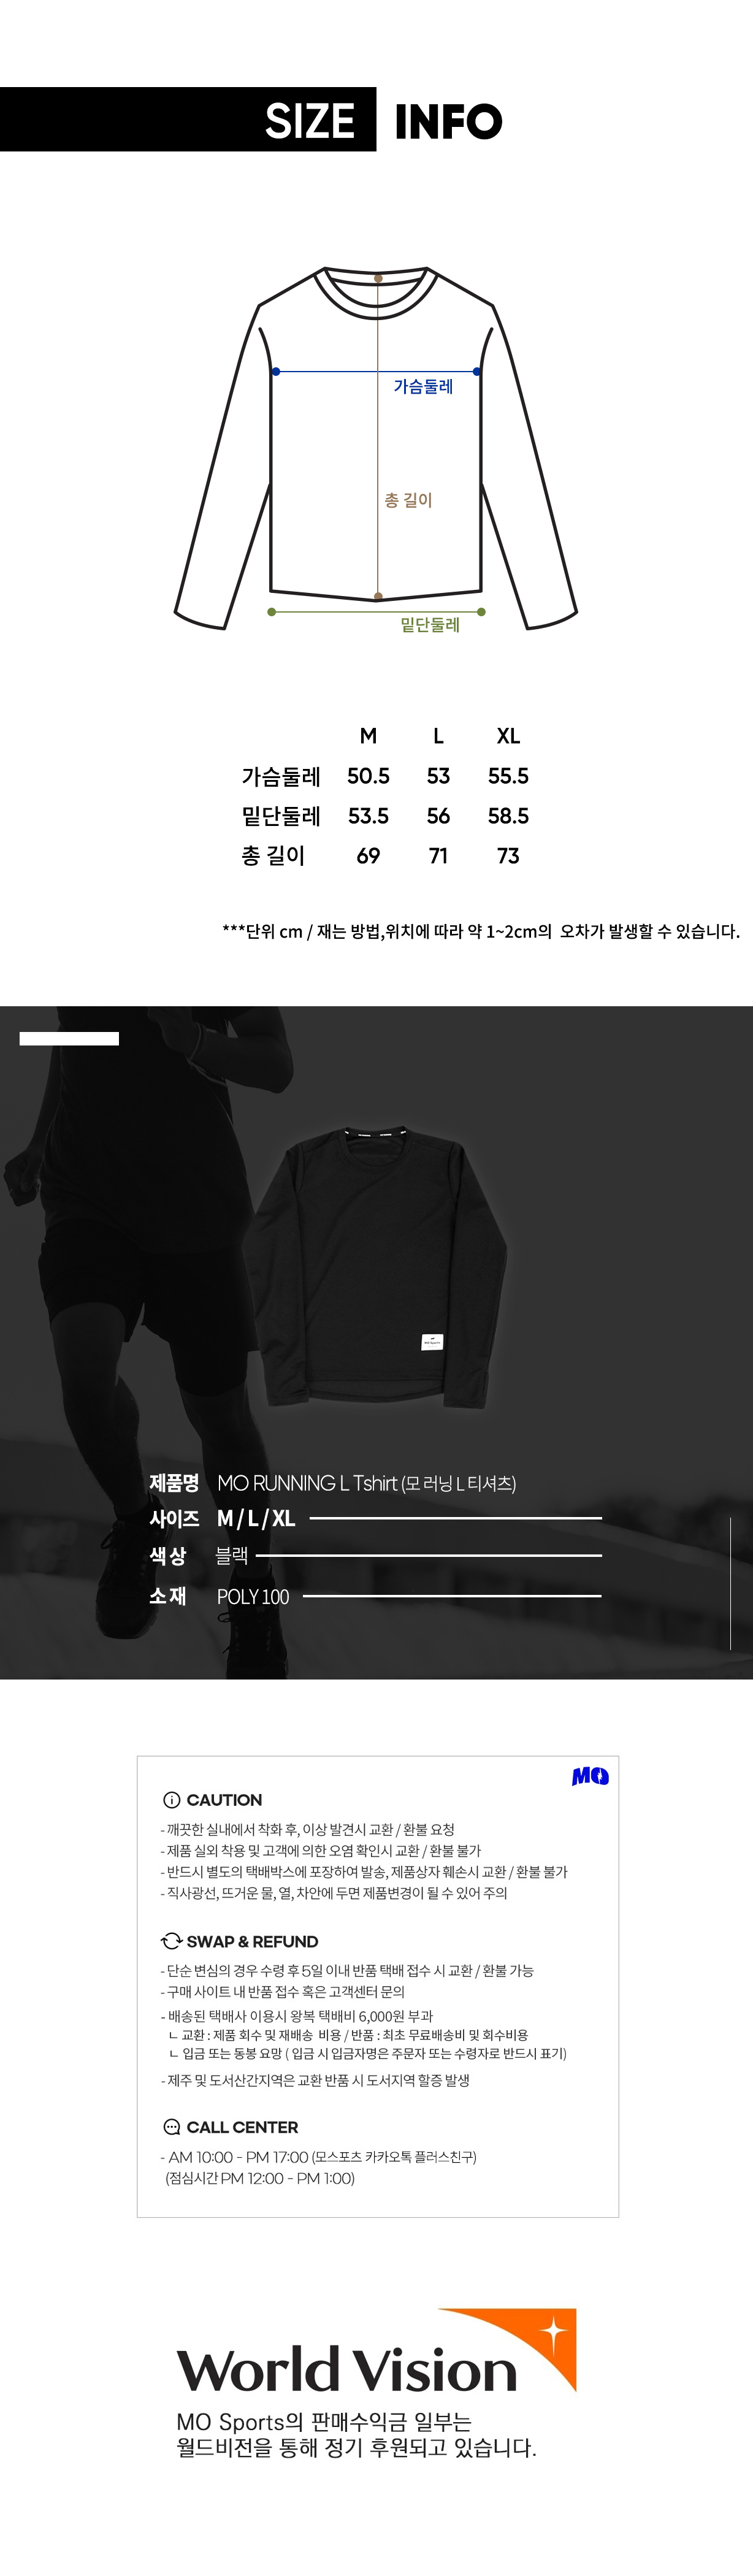Click the L size column header
The image size is (753, 2576).
[x=438, y=736]
